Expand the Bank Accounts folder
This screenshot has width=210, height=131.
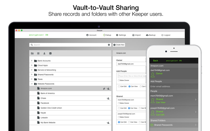click(x=32, y=61)
